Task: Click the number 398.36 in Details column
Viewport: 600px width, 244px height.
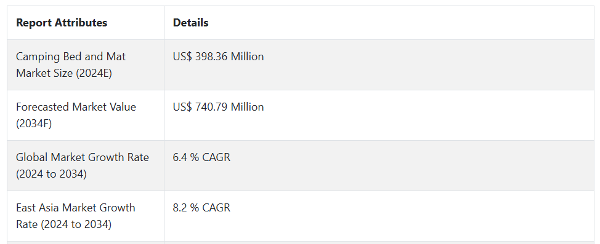Action: [212, 57]
